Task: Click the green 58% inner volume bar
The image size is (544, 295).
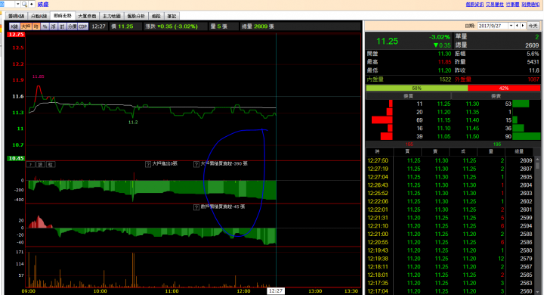Action: (416, 88)
